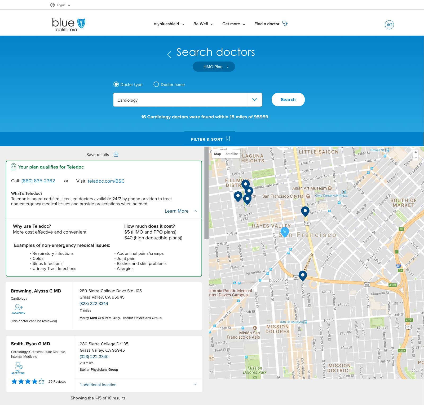Expand 1 additional location for Smith

[138, 385]
